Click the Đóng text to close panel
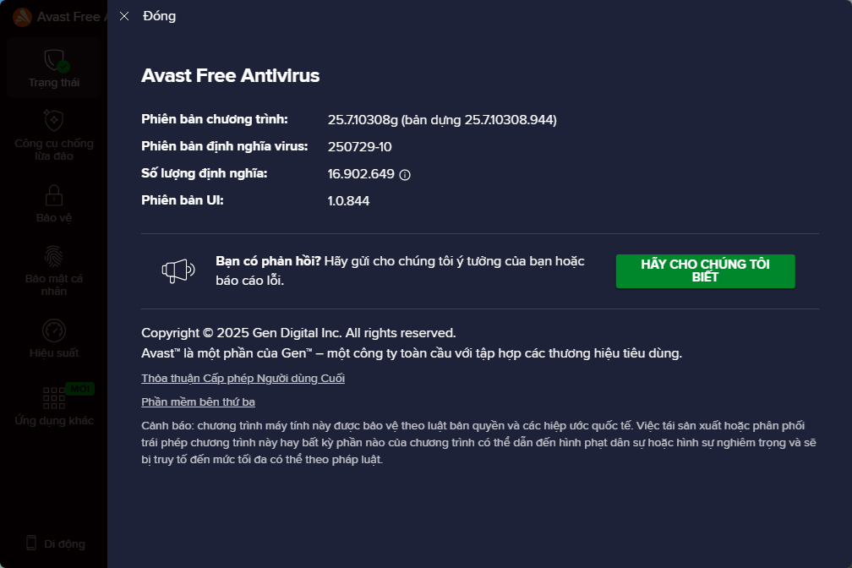 [x=159, y=16]
